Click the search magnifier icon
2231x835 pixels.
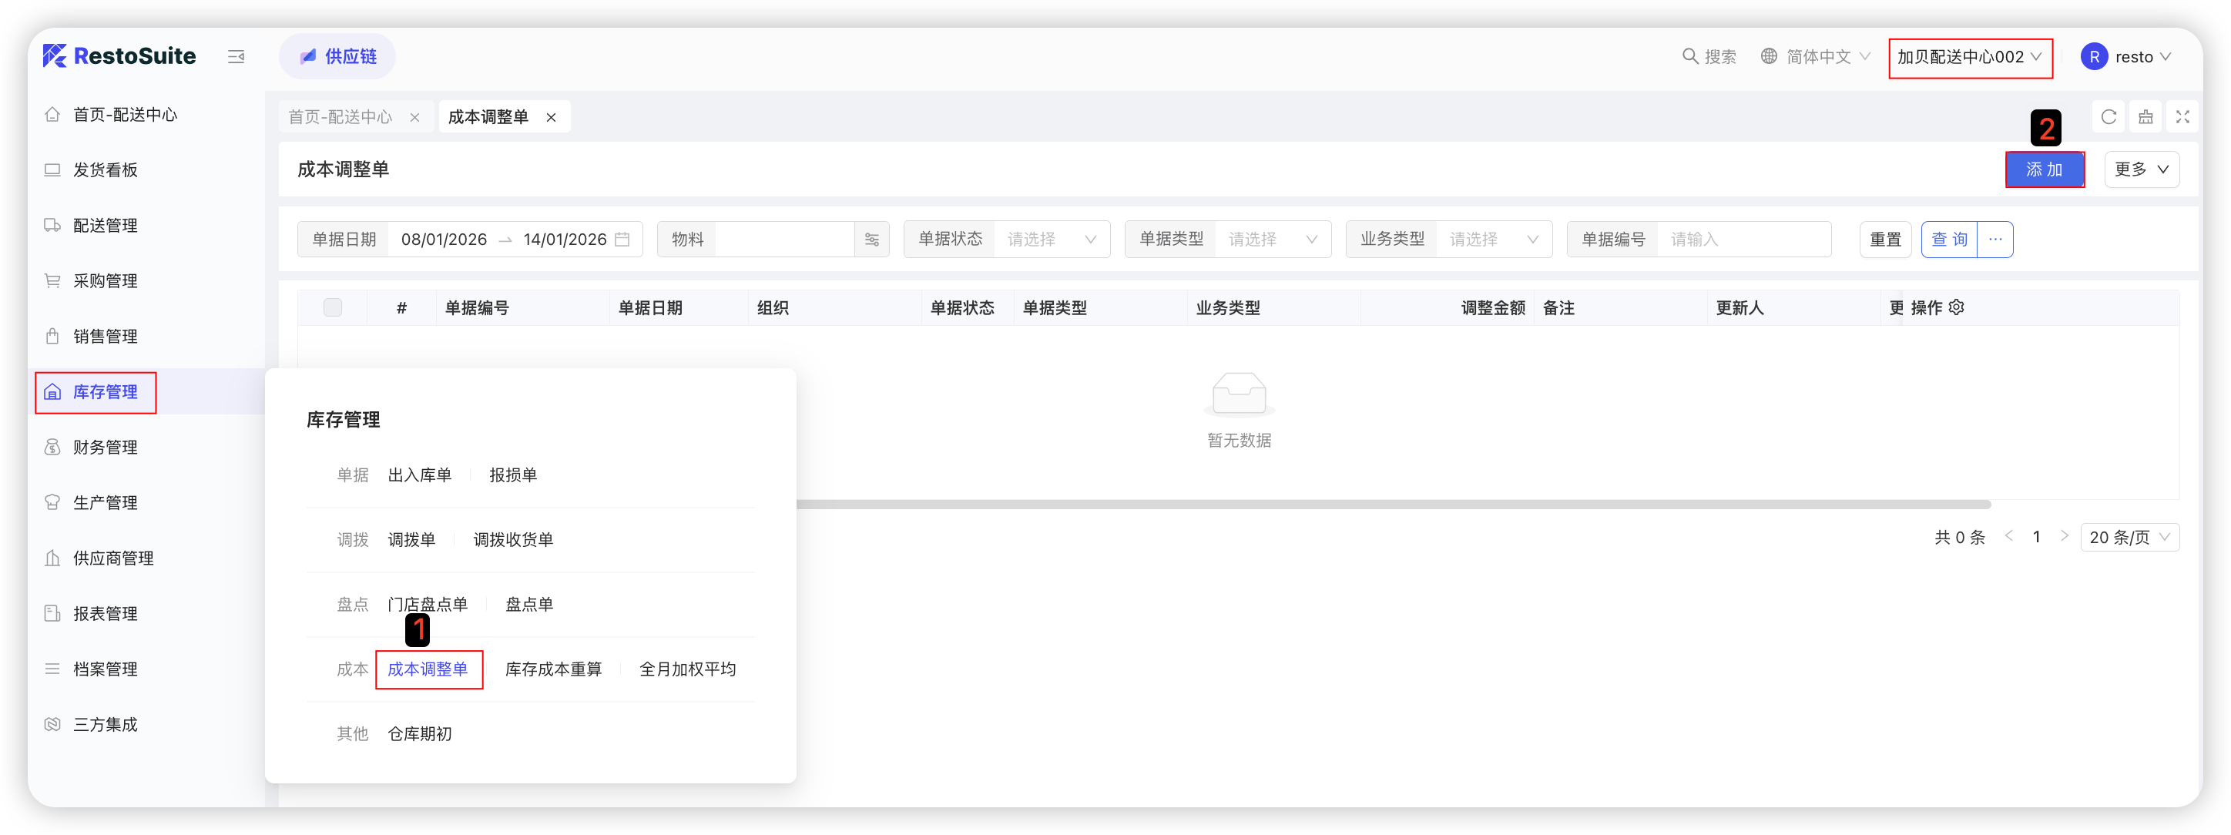(1689, 56)
